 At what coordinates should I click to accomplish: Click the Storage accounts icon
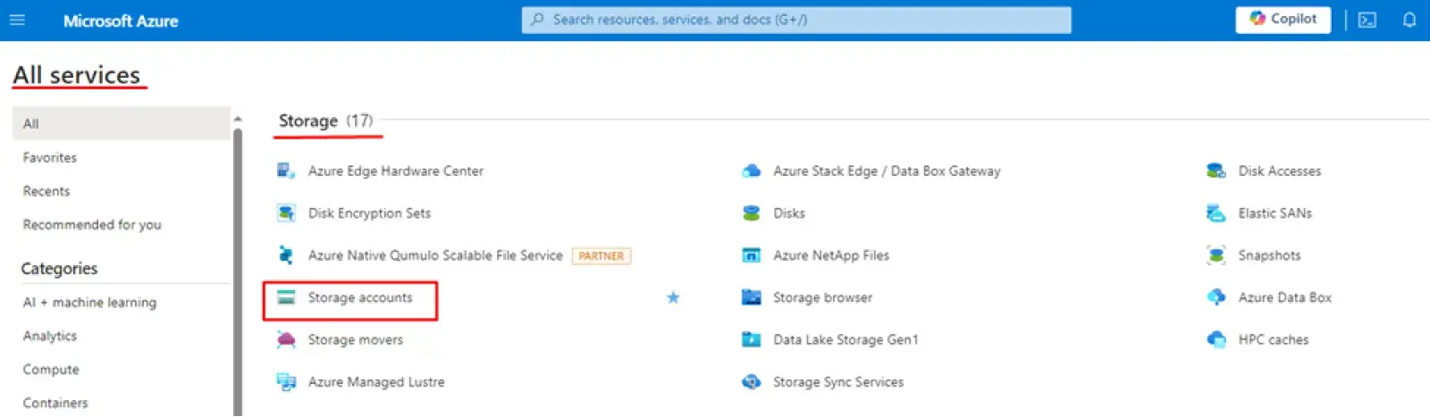tap(286, 297)
